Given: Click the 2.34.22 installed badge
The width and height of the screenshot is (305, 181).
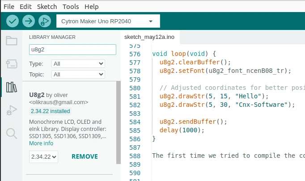Looking at the screenshot, I should (51, 111).
